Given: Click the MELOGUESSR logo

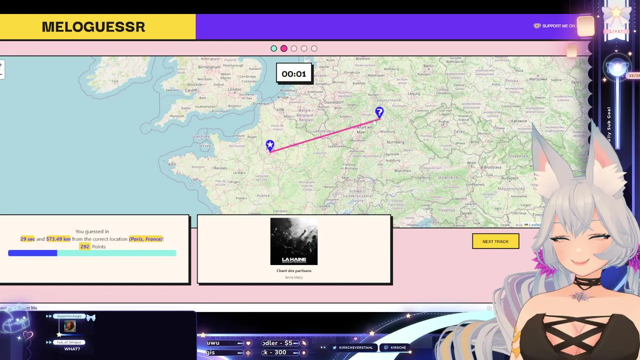Looking at the screenshot, I should click(93, 27).
